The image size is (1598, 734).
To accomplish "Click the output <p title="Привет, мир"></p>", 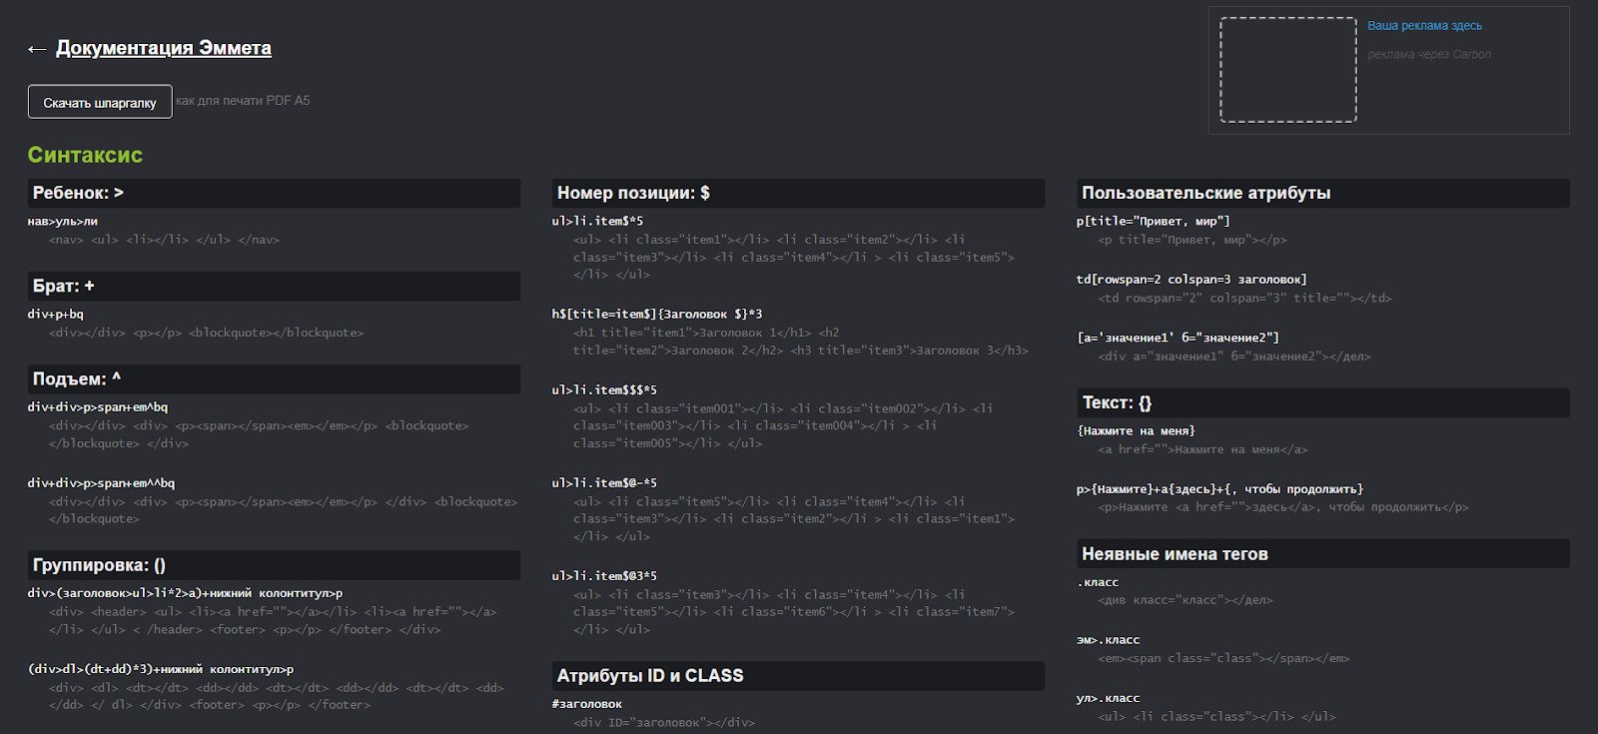I will tap(1193, 240).
